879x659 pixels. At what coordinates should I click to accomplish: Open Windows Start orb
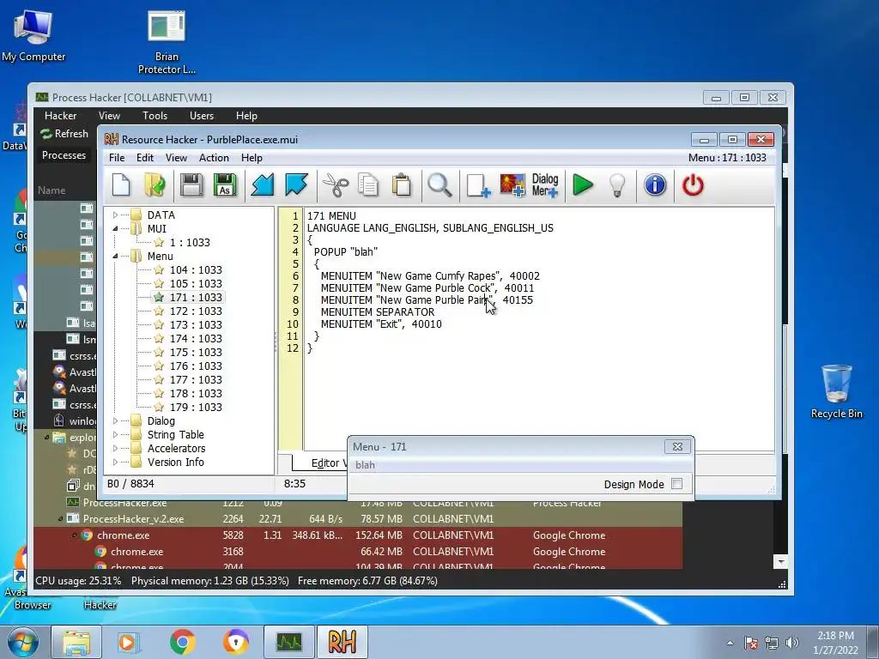(x=23, y=642)
